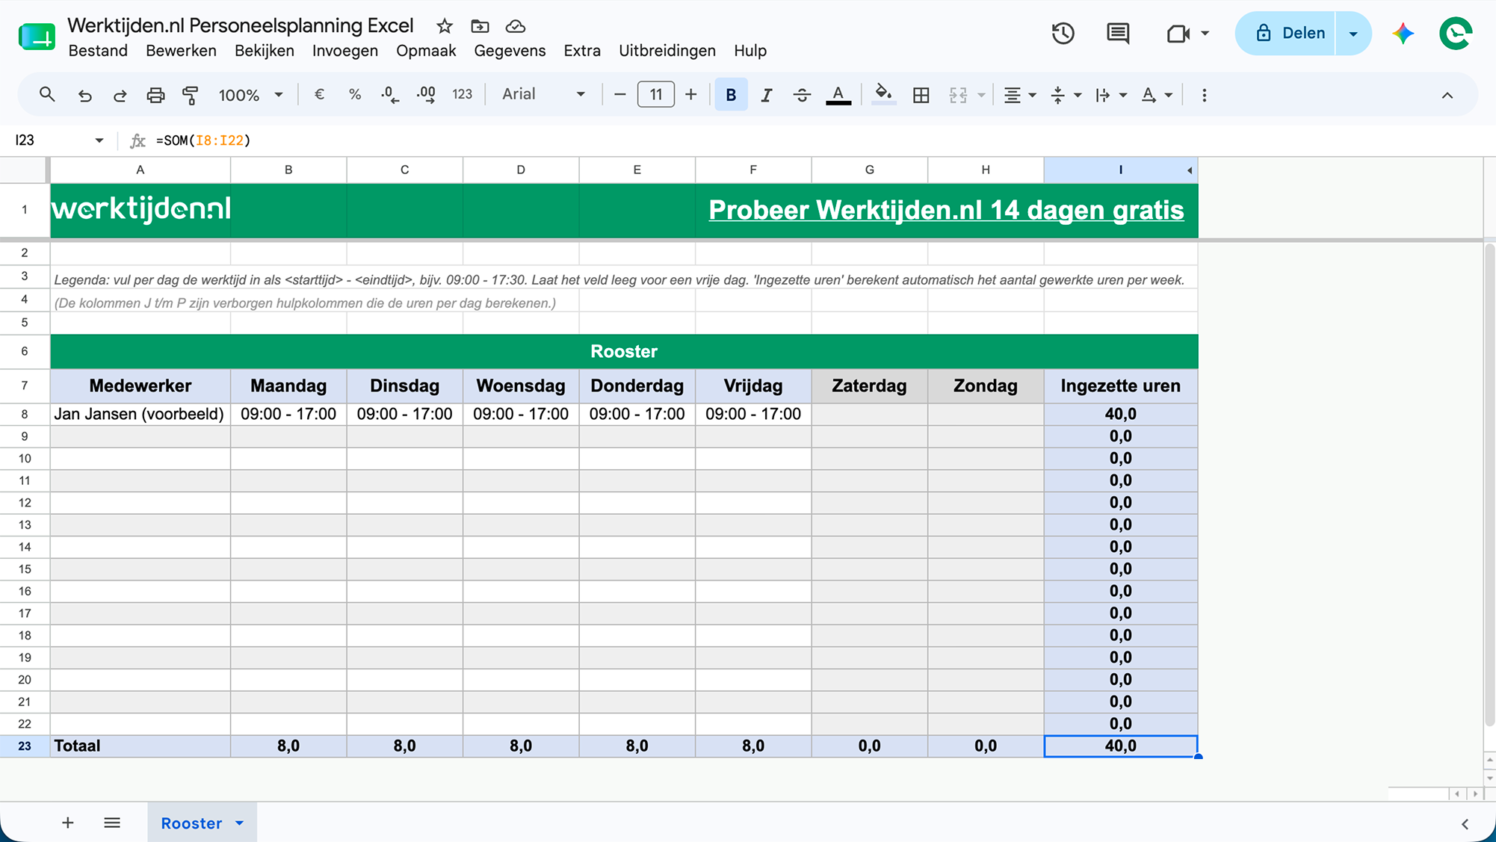Open the Rooster tab dropdown arrow
Viewport: 1496px width, 842px height.
(x=239, y=823)
